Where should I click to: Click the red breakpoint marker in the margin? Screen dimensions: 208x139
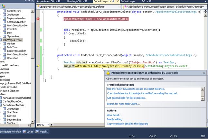tap(38, 19)
